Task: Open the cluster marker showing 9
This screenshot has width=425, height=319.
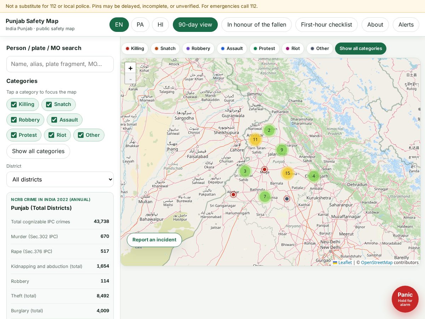Action: (282, 150)
